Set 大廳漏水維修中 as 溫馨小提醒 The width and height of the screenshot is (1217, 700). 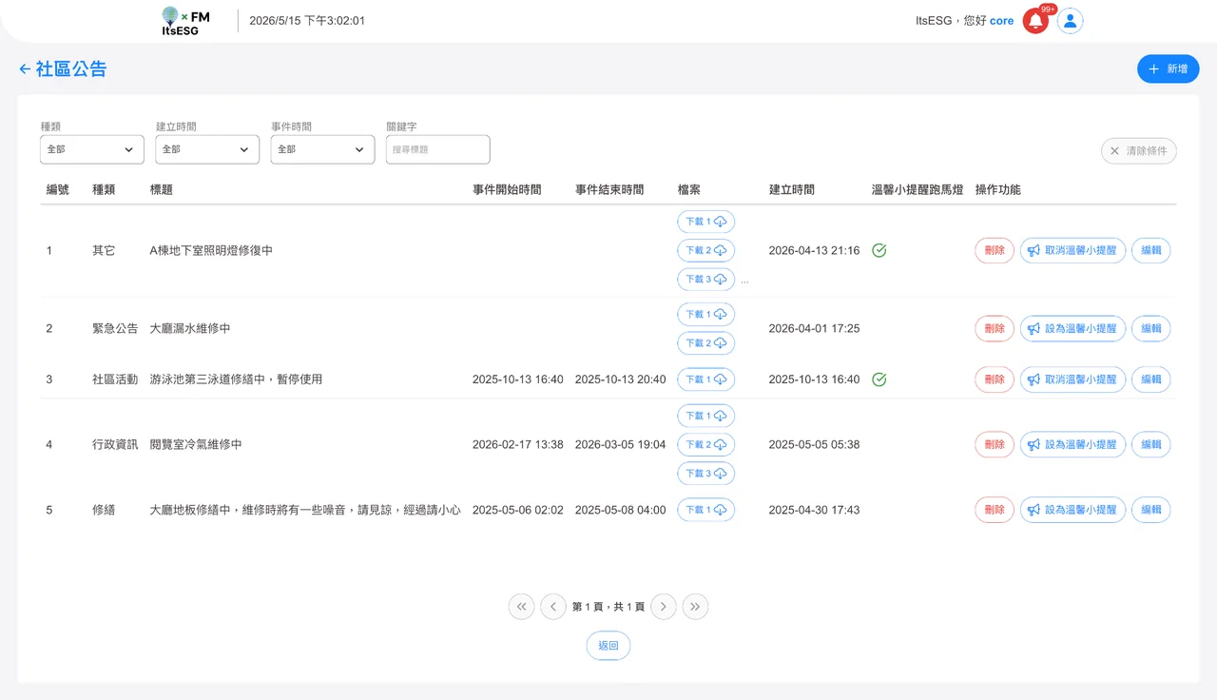tap(1072, 328)
